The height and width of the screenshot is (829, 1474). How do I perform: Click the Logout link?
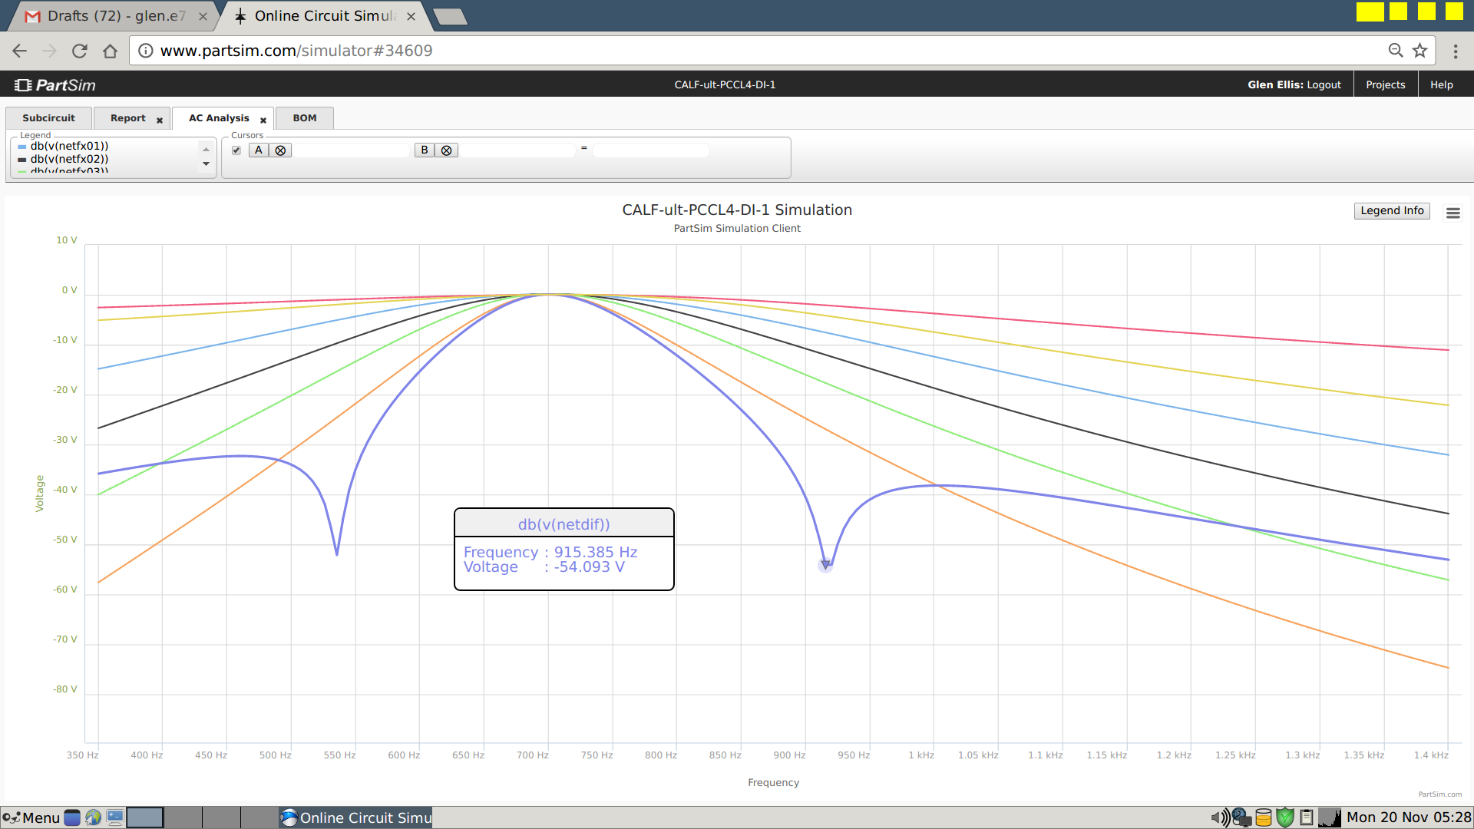pos(1324,84)
